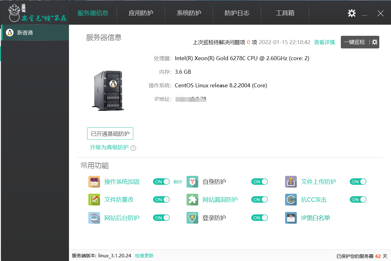The width and height of the screenshot is (391, 261).
Task: Click 已开通基础防护 button
Action: (110, 134)
